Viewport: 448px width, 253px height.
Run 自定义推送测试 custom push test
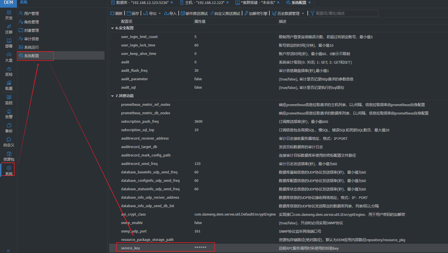[225, 13]
